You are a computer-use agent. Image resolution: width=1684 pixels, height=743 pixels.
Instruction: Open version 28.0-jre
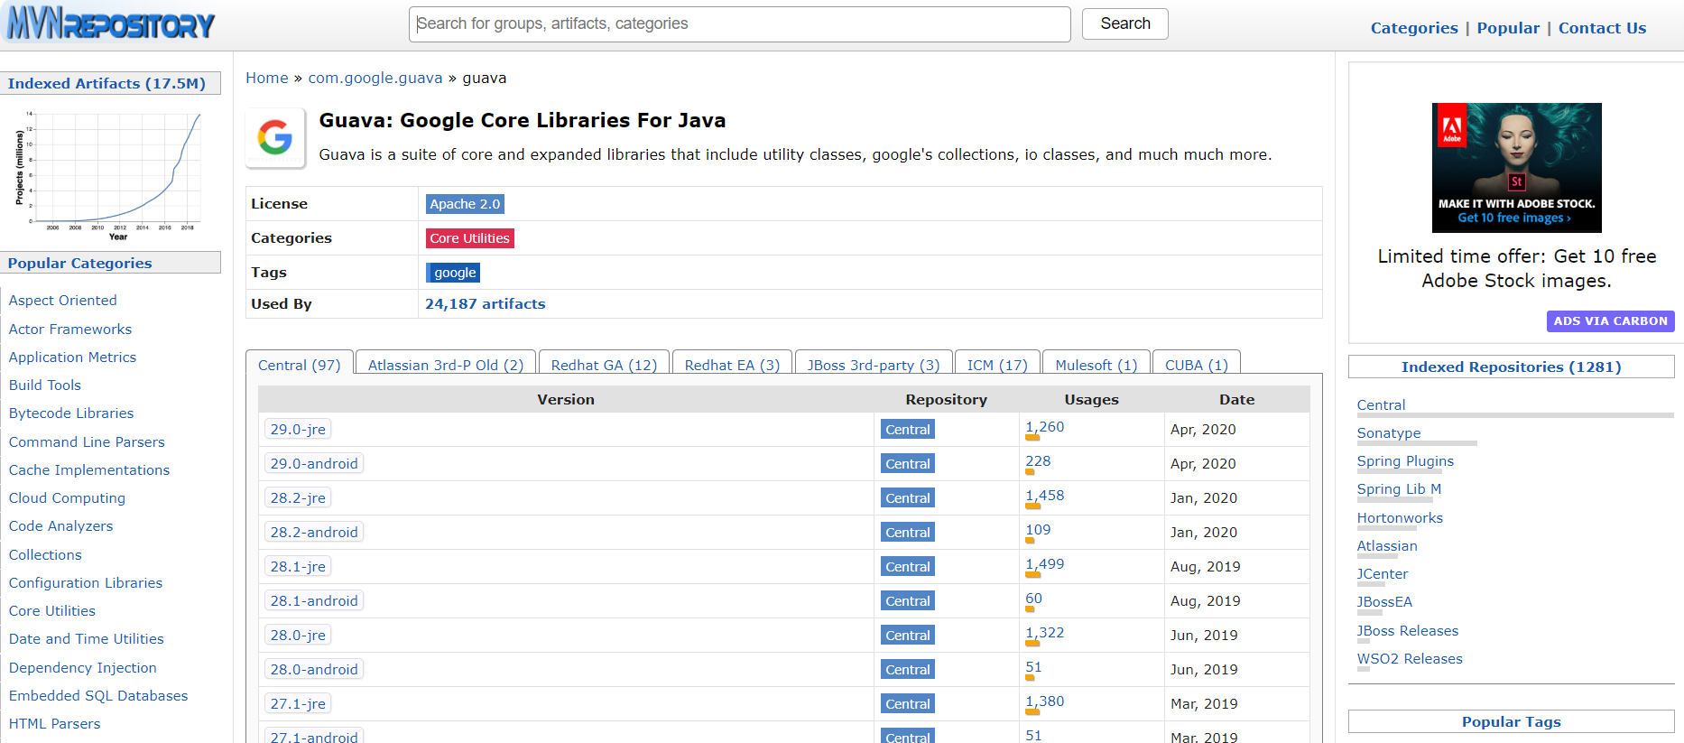[298, 636]
